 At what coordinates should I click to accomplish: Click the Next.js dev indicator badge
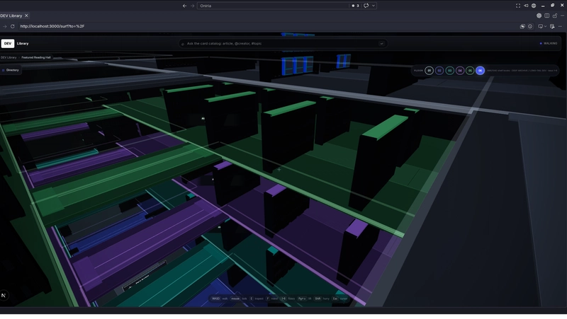click(x=4, y=295)
